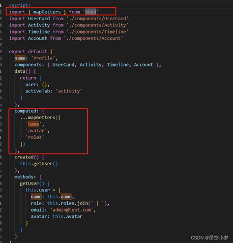Click the 'admin@test.com' email string

[72, 210]
